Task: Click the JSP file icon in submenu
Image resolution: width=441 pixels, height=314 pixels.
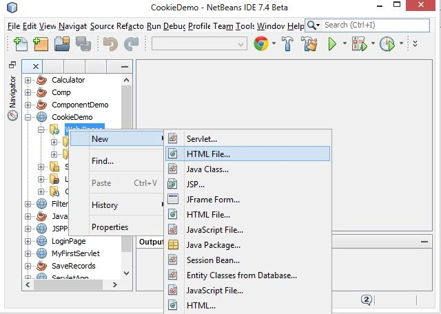Action: (x=172, y=184)
